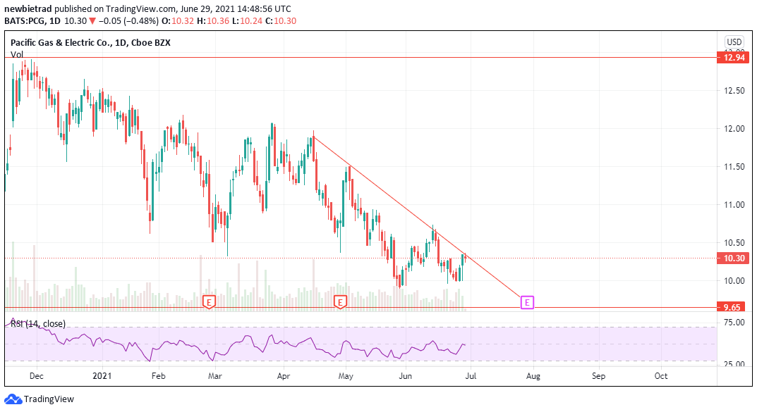Screen dimensions: 757x412
Task: Click the 12.94 resistance price label
Action: (x=733, y=57)
